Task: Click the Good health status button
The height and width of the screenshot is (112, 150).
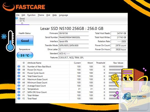Action: 25,41
